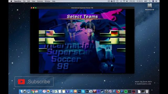This screenshot has height=94, width=168.
Task: Open the Photos app in the Dock
Action: click(48, 91)
